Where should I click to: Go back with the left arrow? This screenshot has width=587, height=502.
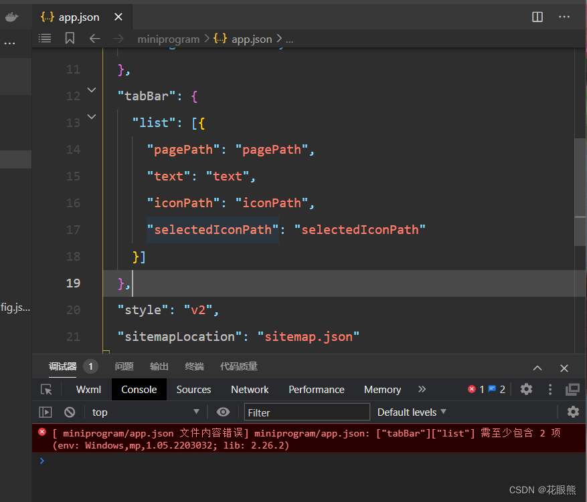coord(95,38)
